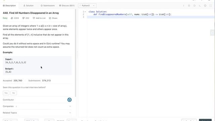This screenshot has height=121, width=215.
Task: Click the 'class Solution:' code line
Action: pos(98,12)
